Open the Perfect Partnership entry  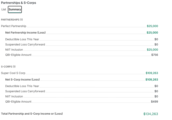(x=14, y=26)
